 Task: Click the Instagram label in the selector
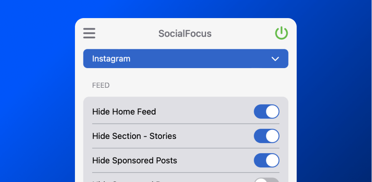(111, 59)
